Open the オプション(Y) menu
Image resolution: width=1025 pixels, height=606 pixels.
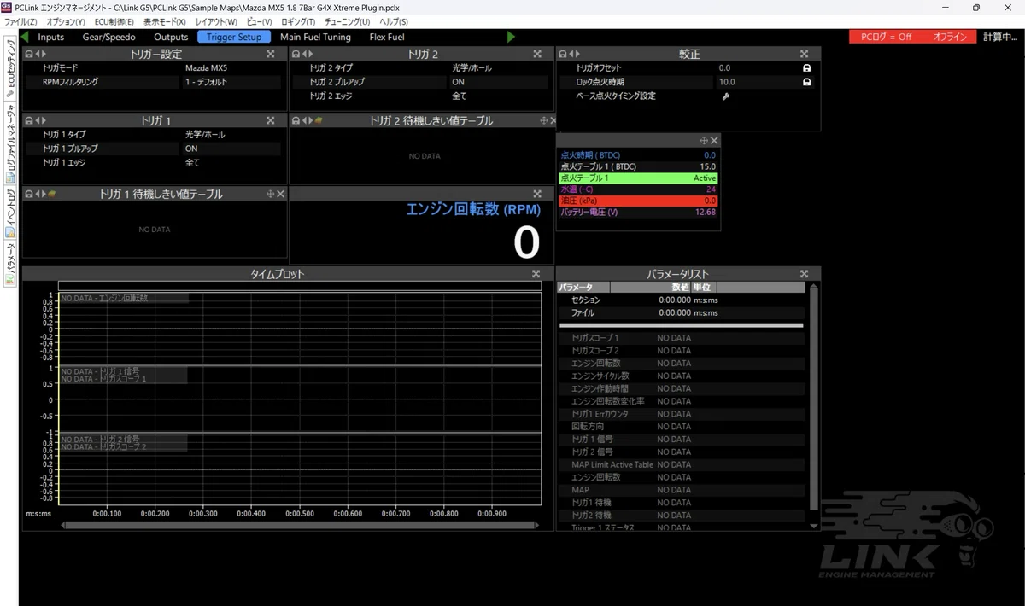click(66, 21)
